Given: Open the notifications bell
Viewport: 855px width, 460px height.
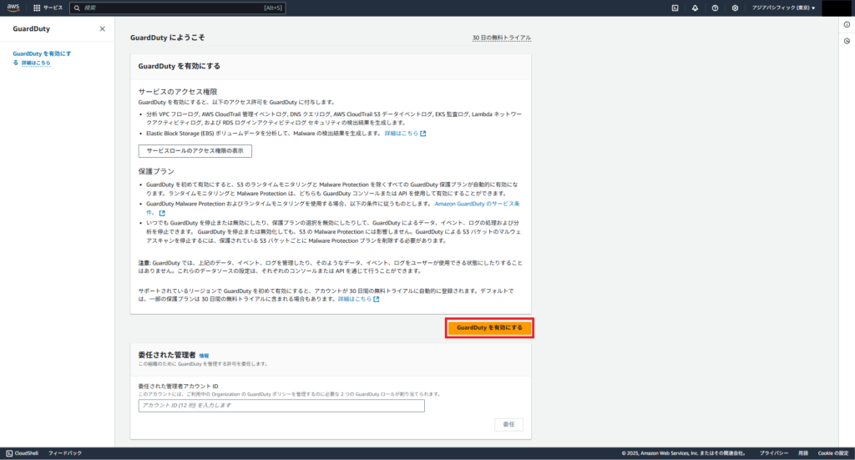Looking at the screenshot, I should click(x=695, y=8).
